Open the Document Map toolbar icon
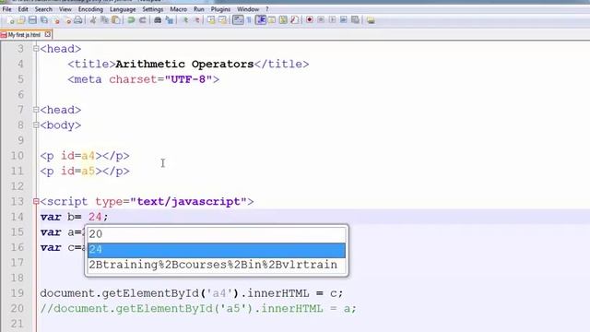The image size is (590, 332). click(283, 20)
